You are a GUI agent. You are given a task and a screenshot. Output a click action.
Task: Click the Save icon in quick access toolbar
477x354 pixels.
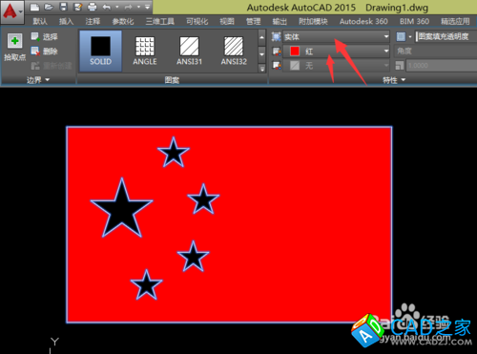click(x=64, y=7)
